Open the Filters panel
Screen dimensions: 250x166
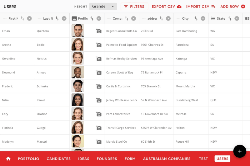point(134,7)
